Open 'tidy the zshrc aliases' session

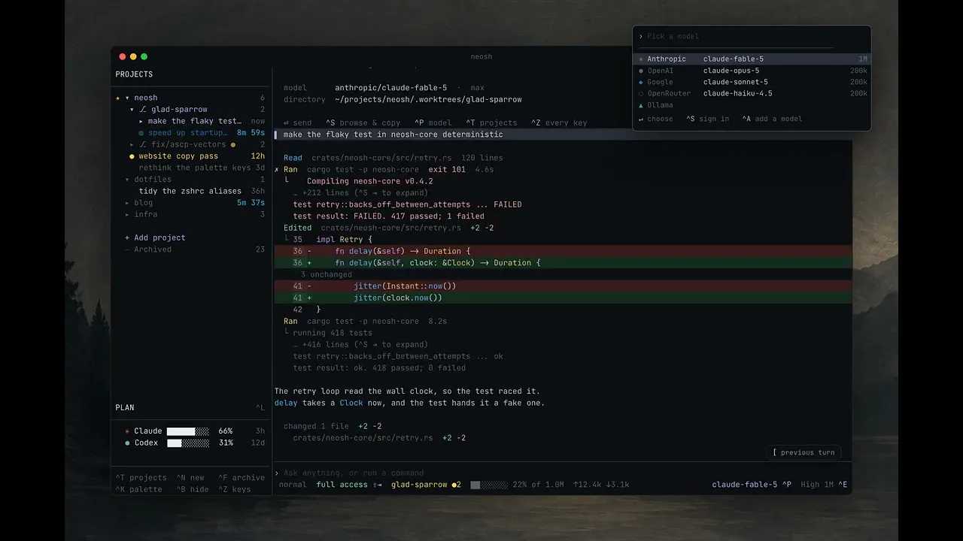click(190, 191)
